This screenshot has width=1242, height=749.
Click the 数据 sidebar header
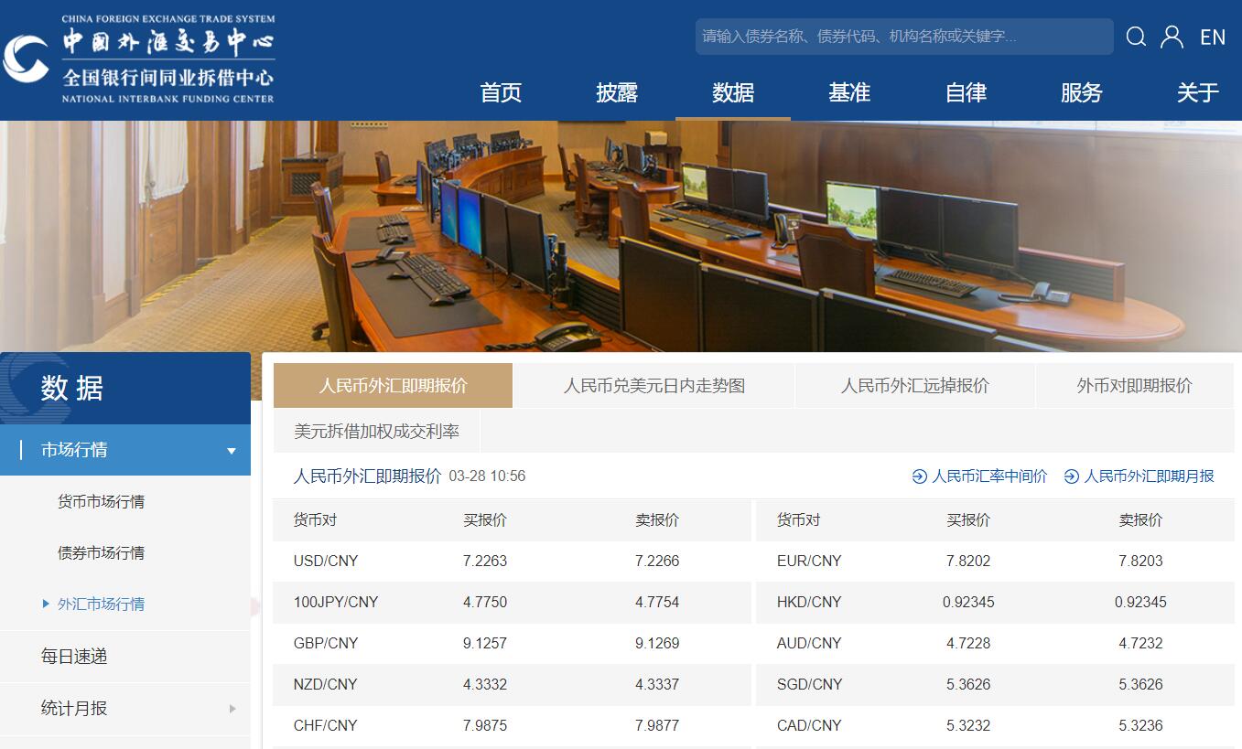(x=125, y=388)
